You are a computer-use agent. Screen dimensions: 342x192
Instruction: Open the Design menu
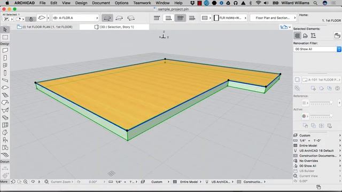coord(81,3)
